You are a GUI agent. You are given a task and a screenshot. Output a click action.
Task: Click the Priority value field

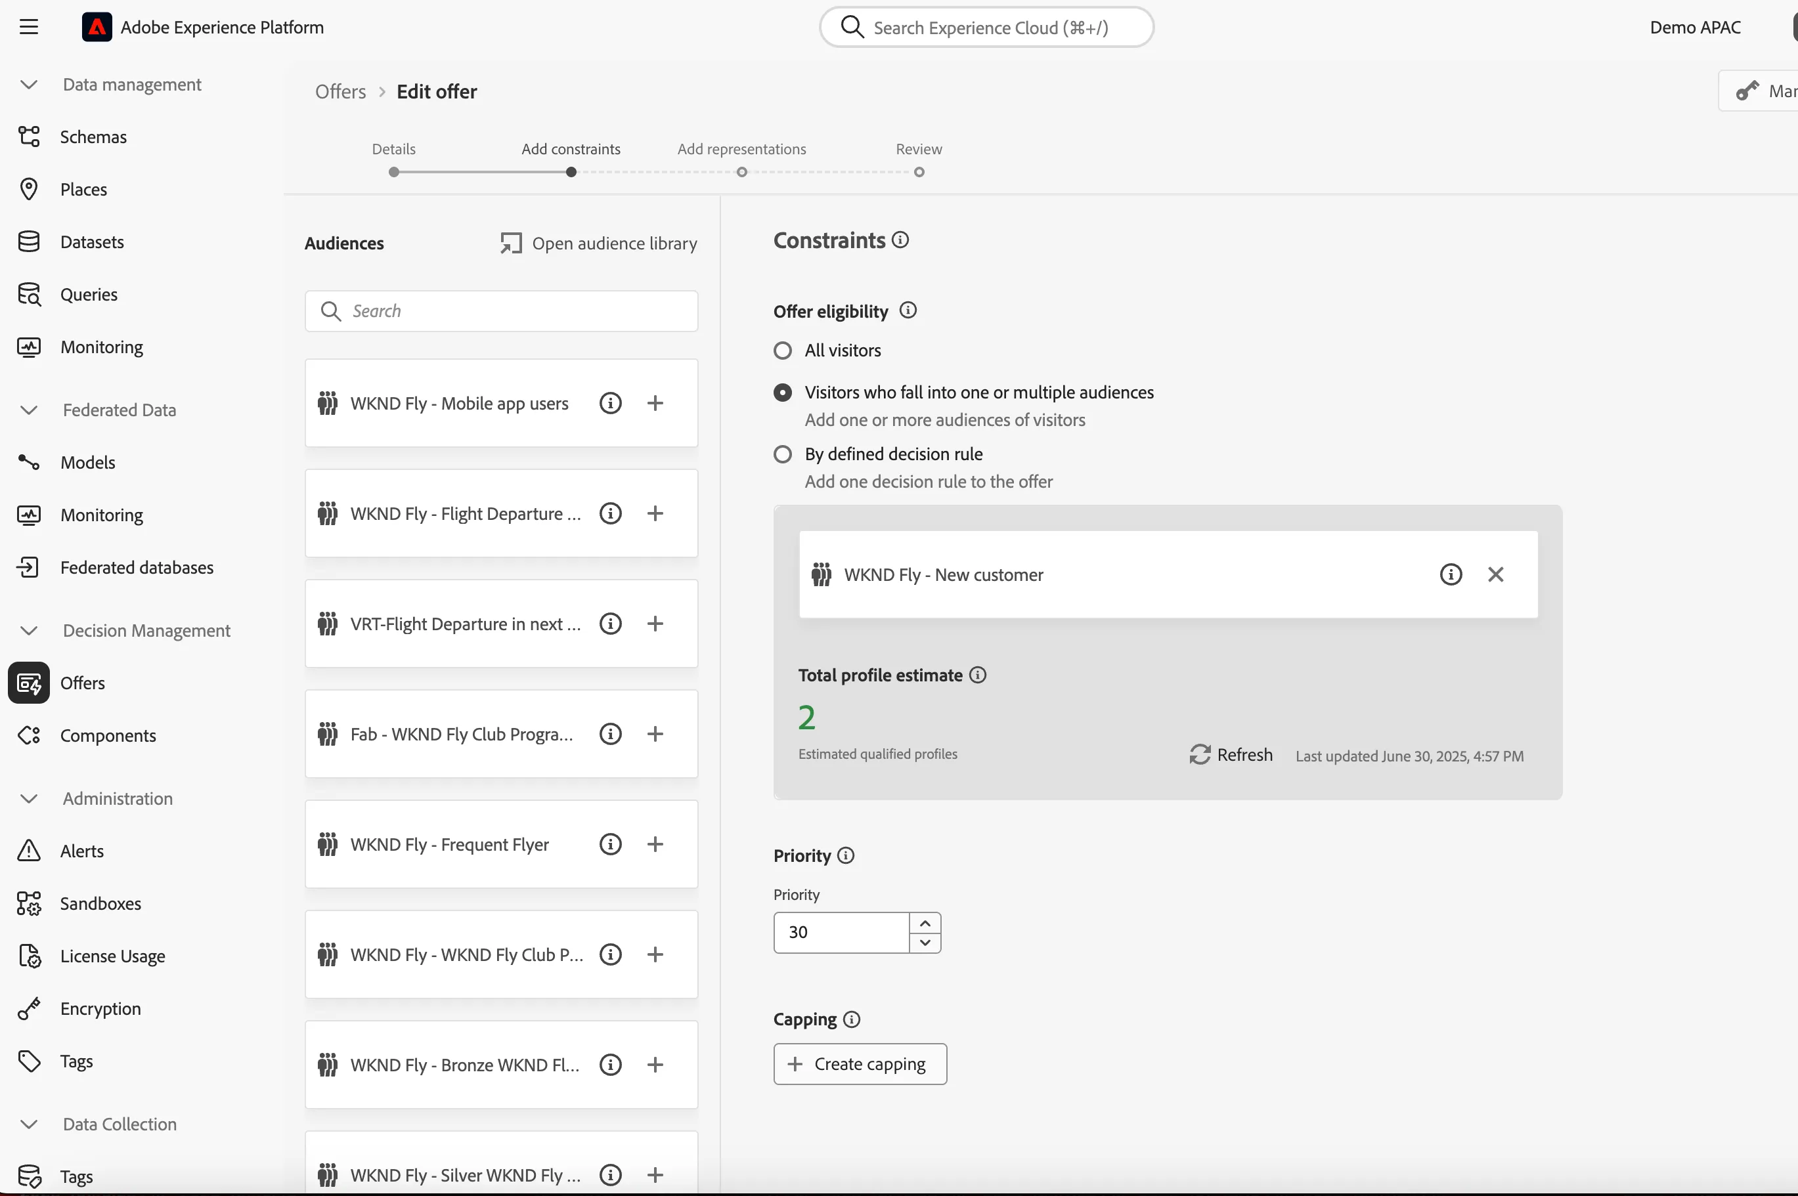pyautogui.click(x=841, y=932)
